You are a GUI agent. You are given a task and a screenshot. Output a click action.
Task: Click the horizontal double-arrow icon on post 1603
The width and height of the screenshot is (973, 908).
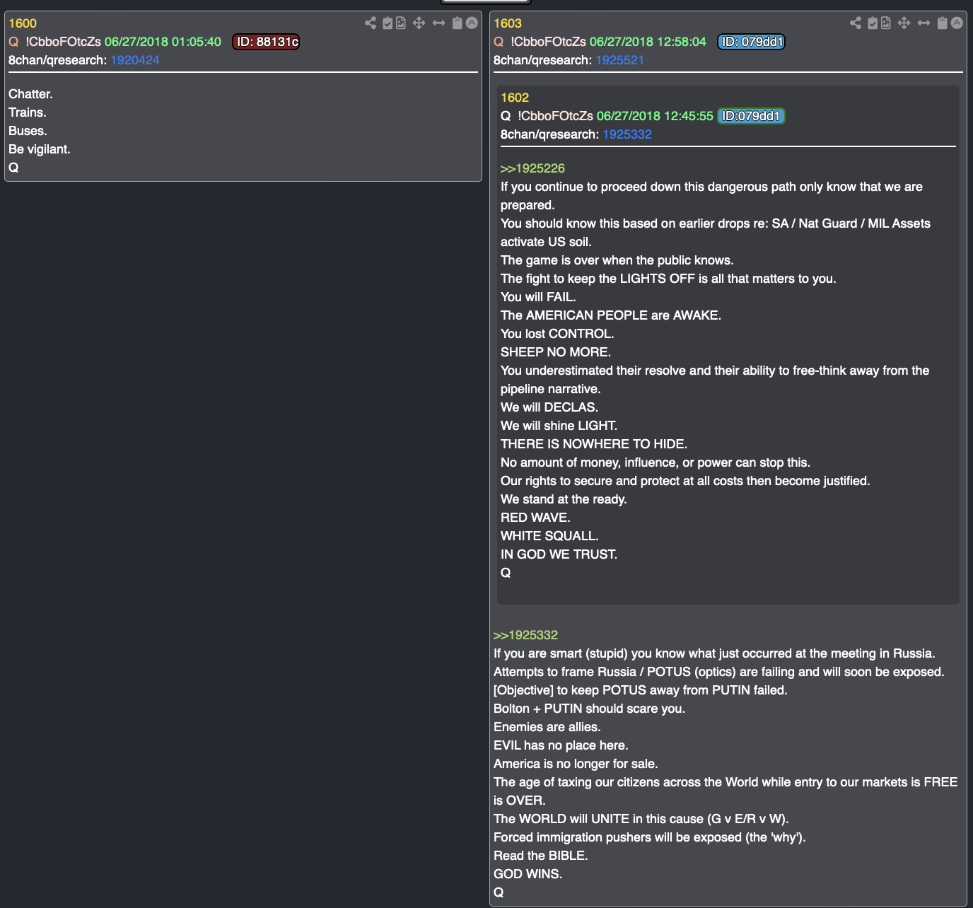(x=924, y=23)
